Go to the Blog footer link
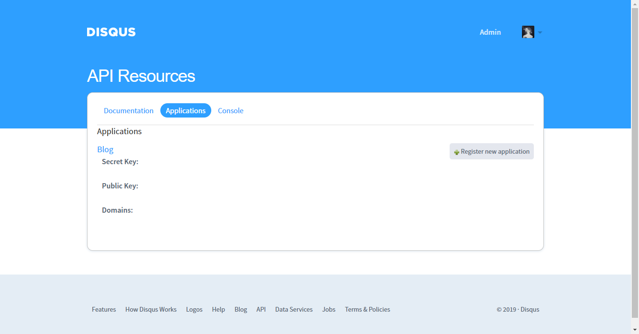Viewport: 639px width, 334px height. pyautogui.click(x=241, y=309)
